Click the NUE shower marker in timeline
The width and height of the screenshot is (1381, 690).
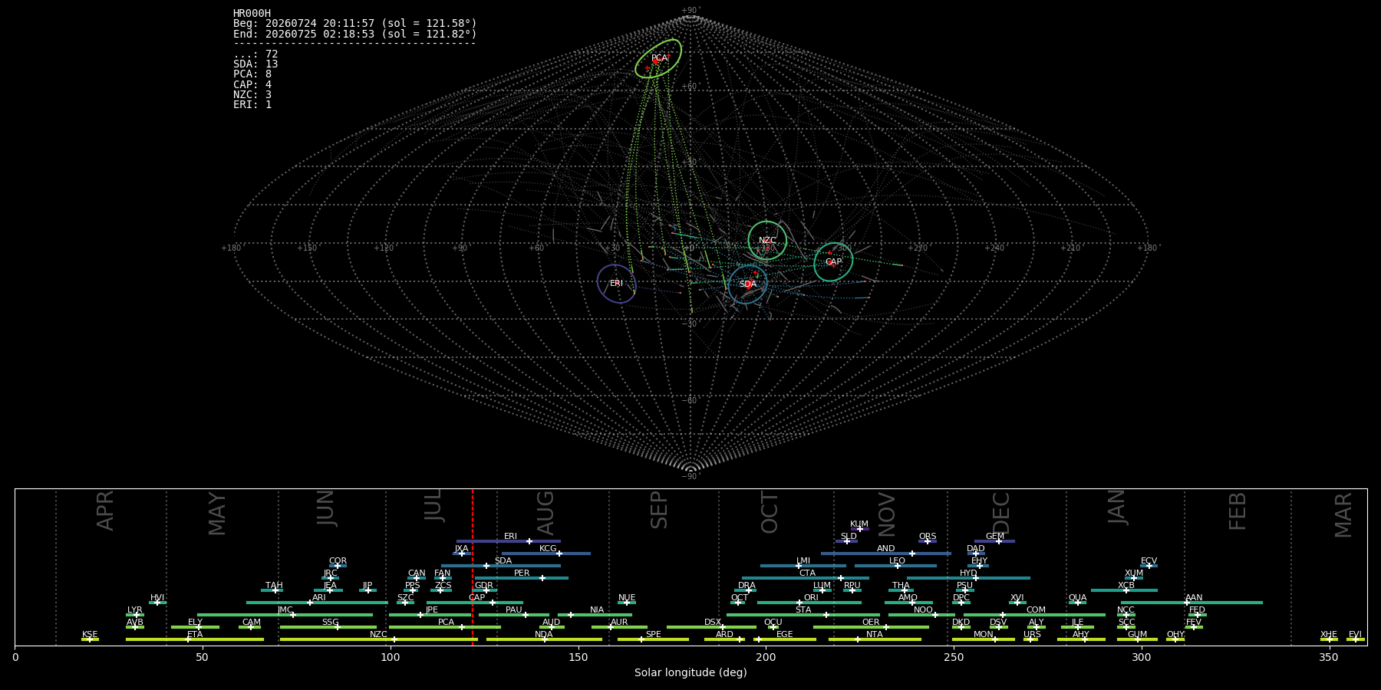pos(627,603)
